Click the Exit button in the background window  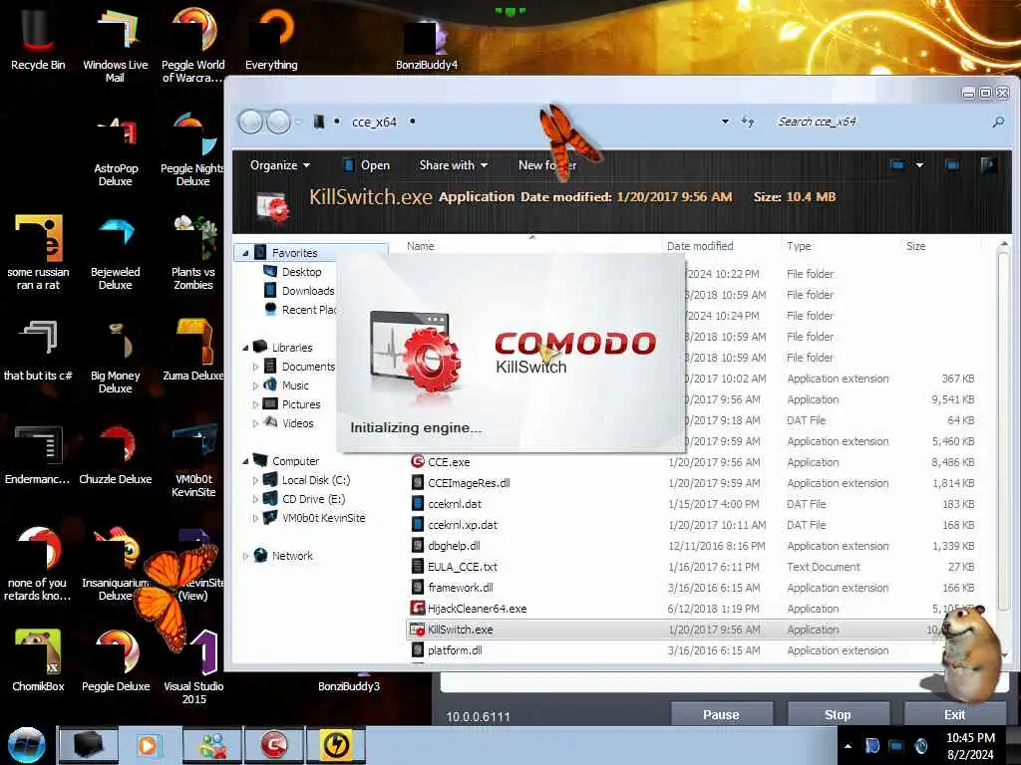click(954, 714)
